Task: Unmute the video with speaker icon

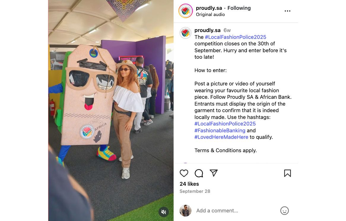Action: 164,212
